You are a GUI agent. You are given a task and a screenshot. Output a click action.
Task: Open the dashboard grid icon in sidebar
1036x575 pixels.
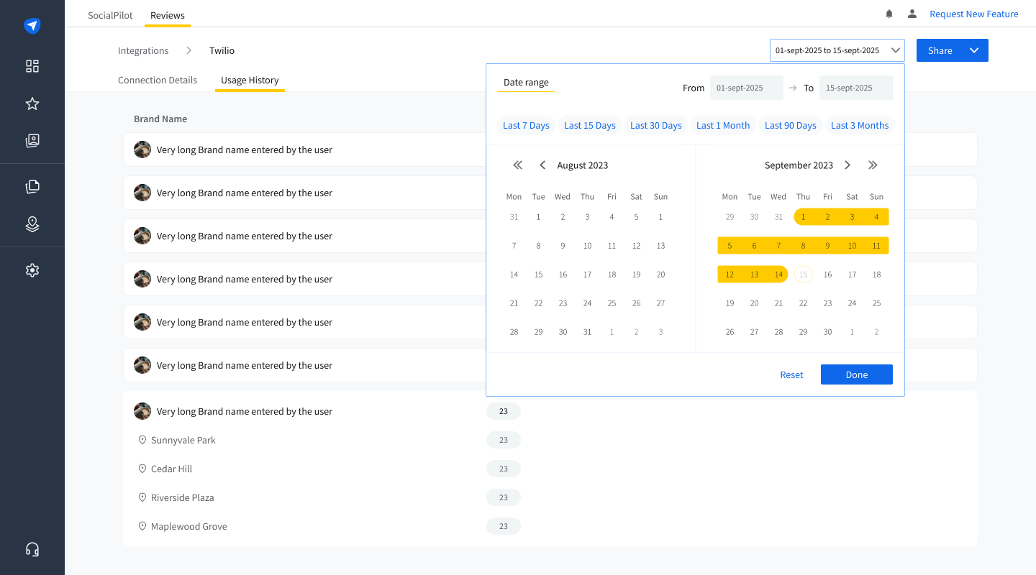pyautogui.click(x=32, y=66)
